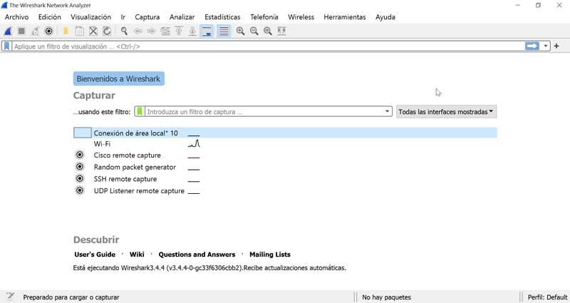570x303 pixels.
Task: Click the Wi-Fi traffic sparkline
Action: [x=194, y=143]
